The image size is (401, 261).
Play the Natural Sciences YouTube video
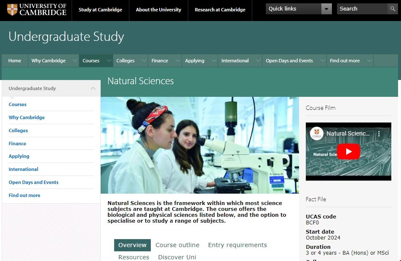[x=348, y=152]
